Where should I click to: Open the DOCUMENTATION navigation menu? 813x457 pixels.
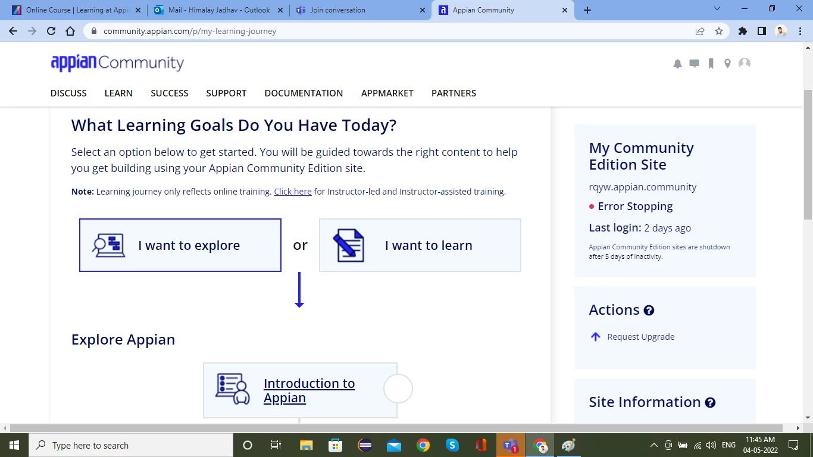coord(304,93)
